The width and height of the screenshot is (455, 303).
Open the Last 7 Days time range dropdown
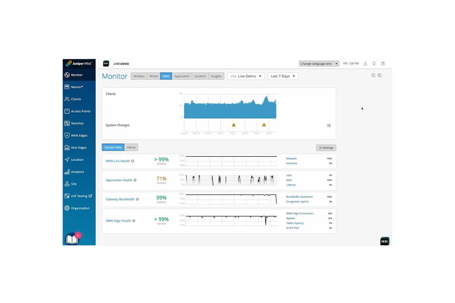pos(282,76)
